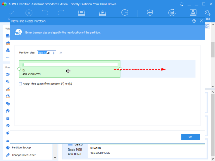Image resolution: width=215 pixels, height=161 pixels.
Task: Click the three-dots more icon in sidebar
Action: pyautogui.click(x=8, y=58)
